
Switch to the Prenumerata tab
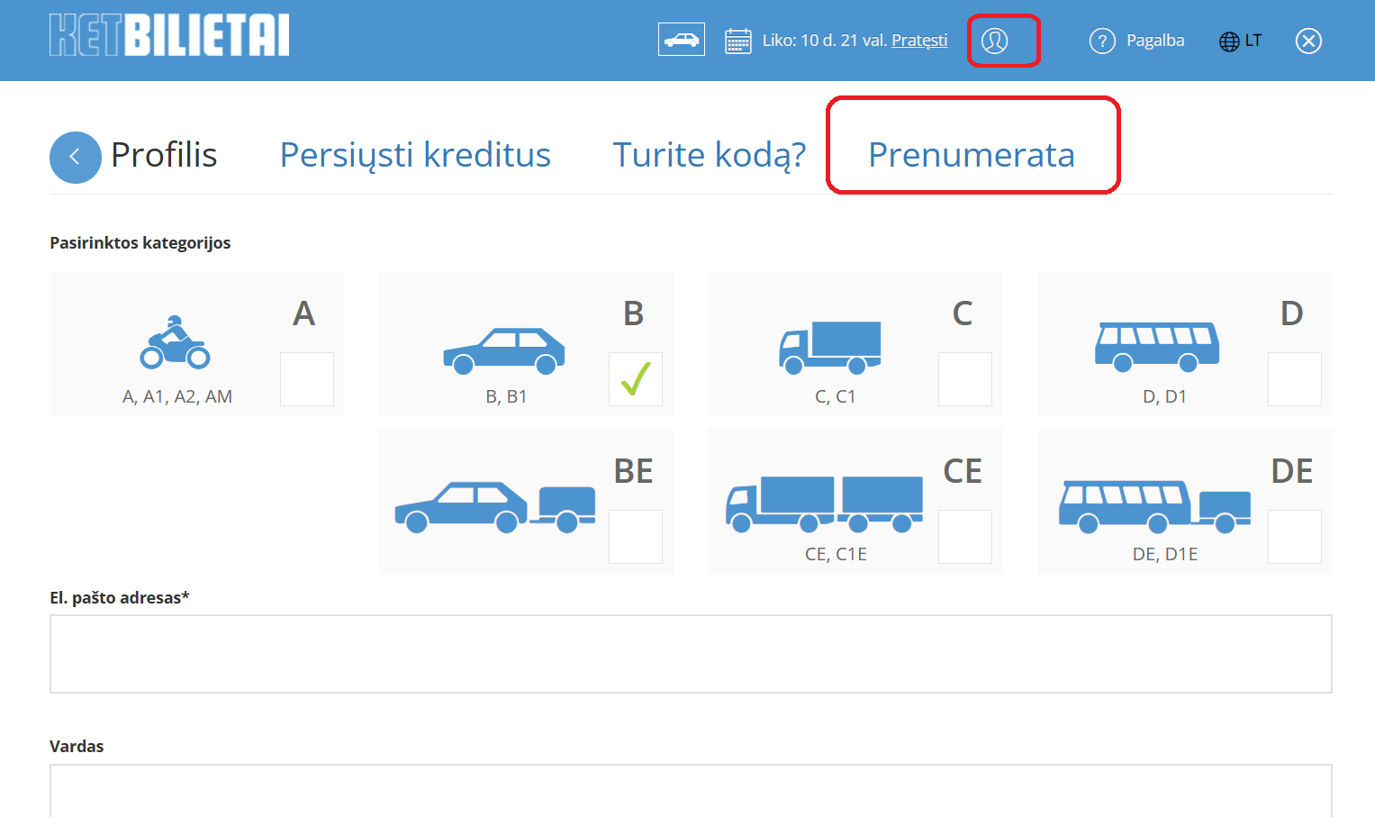[971, 155]
